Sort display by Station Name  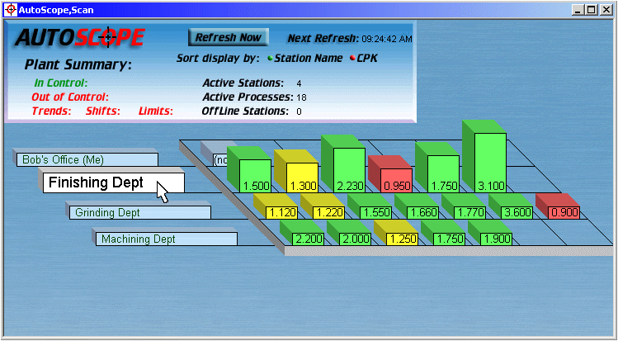[304, 59]
